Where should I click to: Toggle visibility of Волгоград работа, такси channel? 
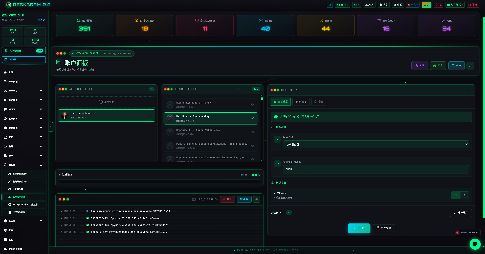click(x=253, y=105)
